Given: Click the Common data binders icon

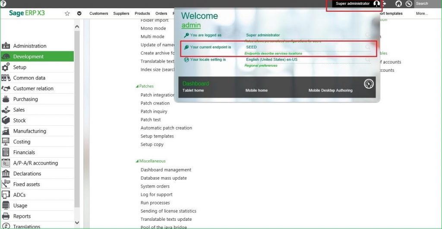Looking at the screenshot, I should point(6,78).
